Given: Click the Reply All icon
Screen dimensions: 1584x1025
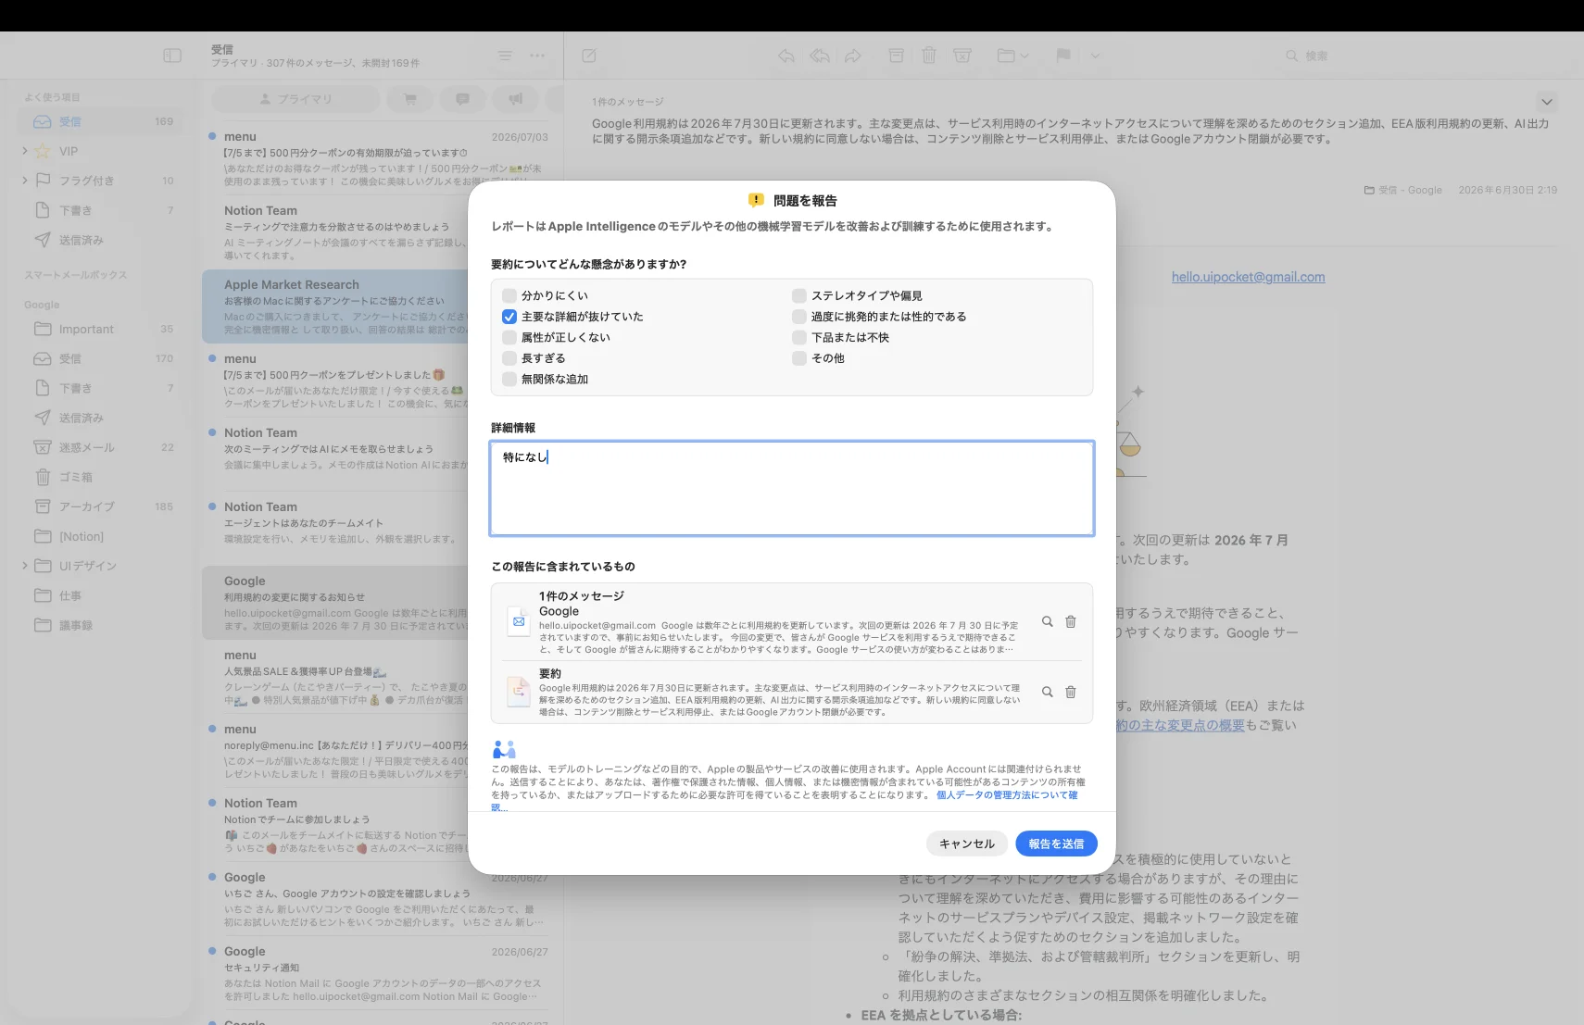Looking at the screenshot, I should point(820,56).
